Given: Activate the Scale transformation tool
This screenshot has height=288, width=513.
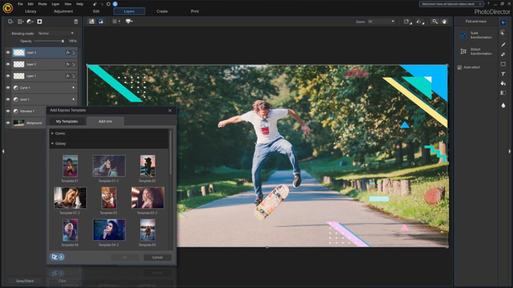Looking at the screenshot, I should (463, 35).
